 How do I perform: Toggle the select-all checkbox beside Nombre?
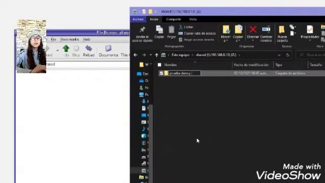(x=159, y=65)
